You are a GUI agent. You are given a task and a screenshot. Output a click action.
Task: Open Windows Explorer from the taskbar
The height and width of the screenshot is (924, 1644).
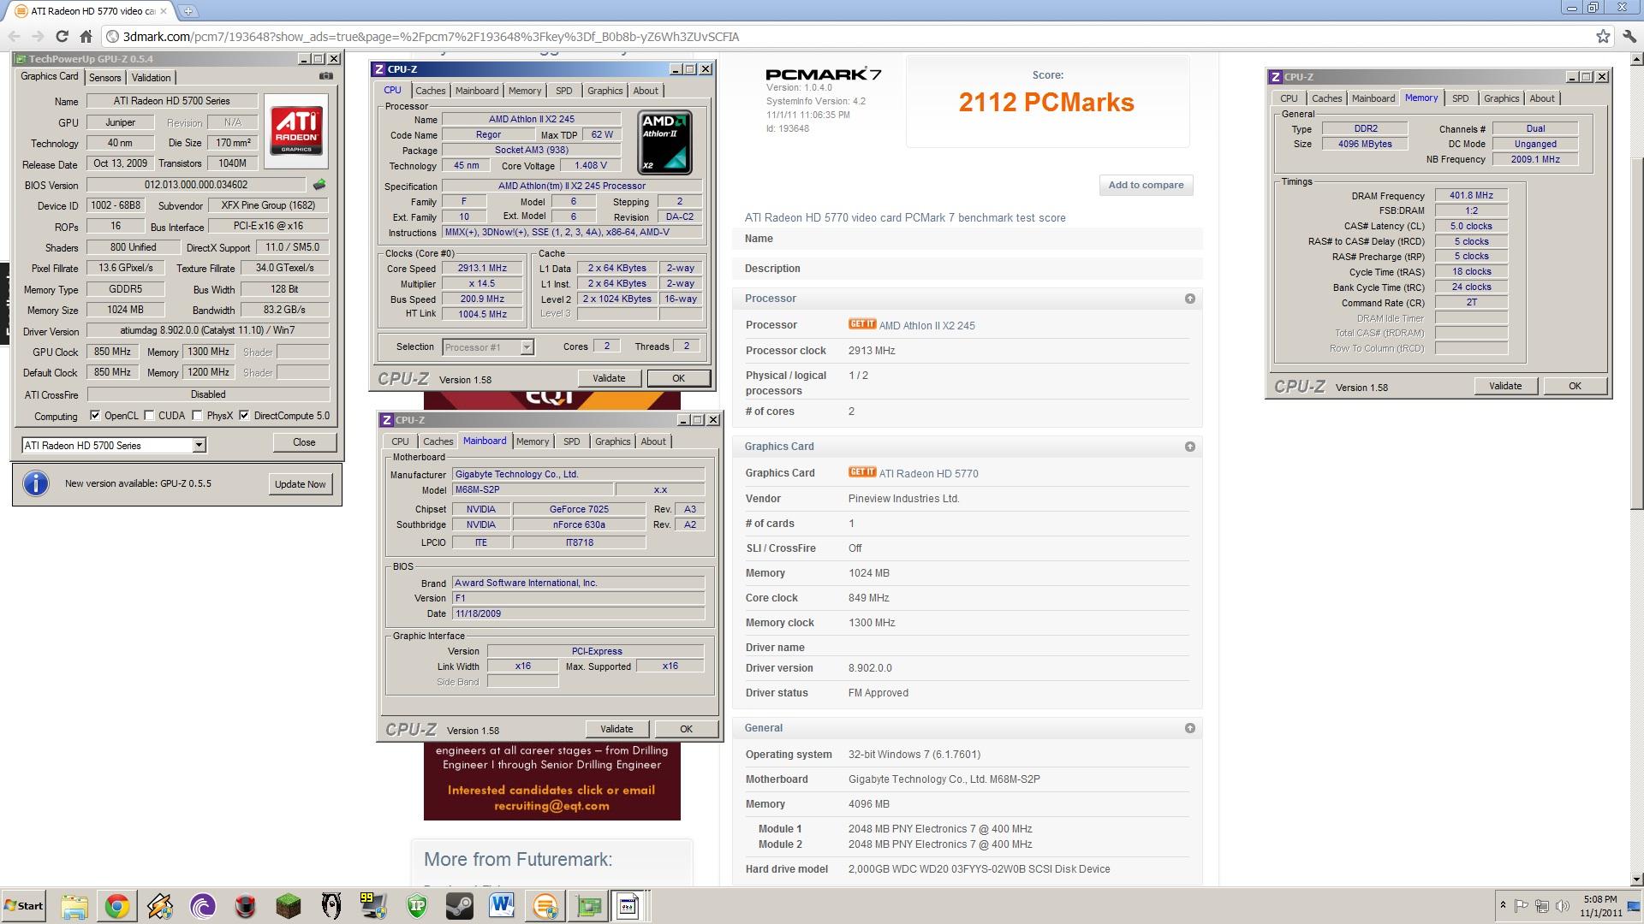[x=74, y=906]
